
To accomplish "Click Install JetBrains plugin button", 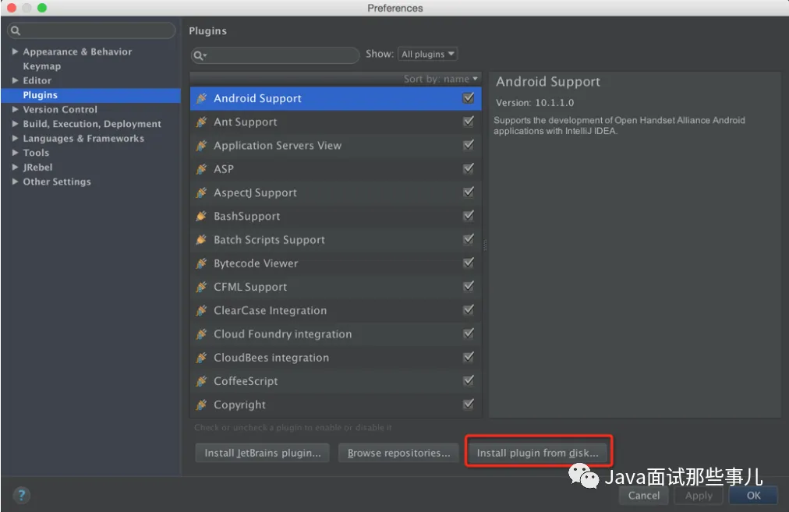I will [262, 453].
